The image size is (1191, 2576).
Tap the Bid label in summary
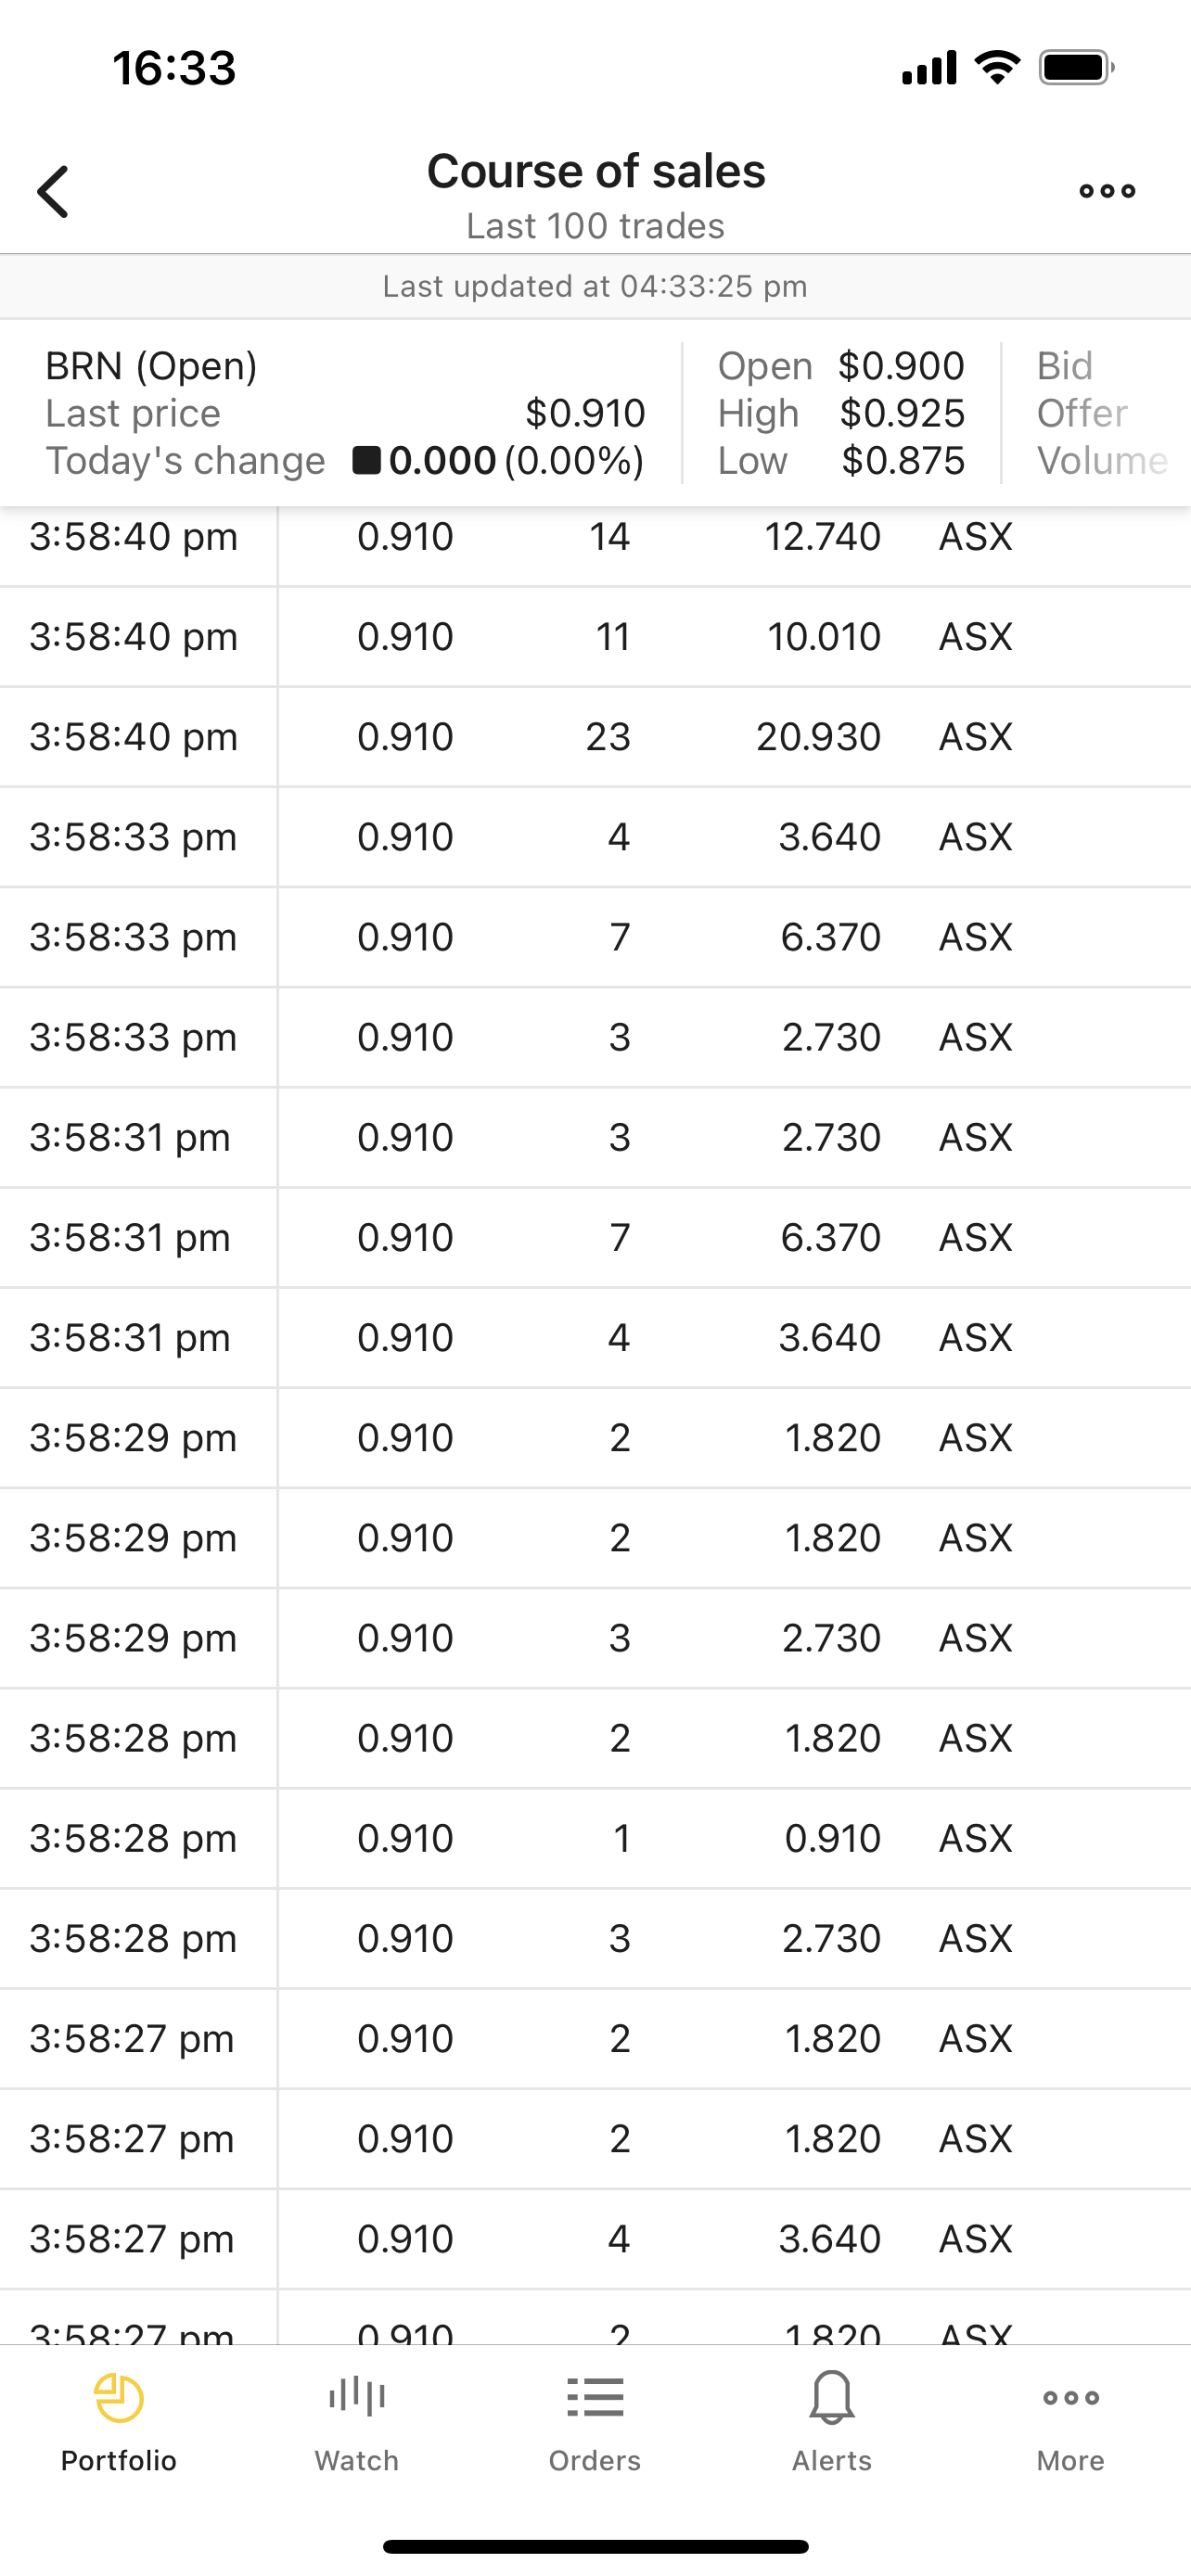tap(1064, 366)
